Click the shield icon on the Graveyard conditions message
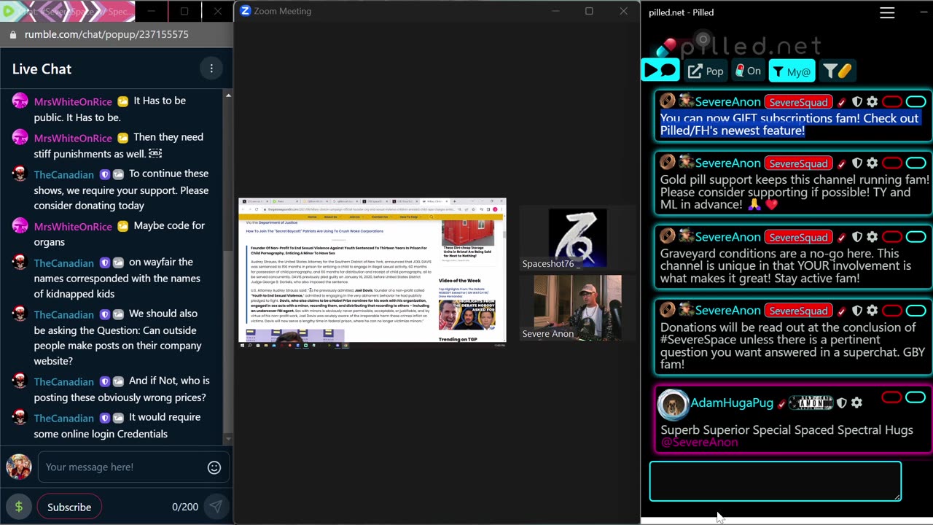933x525 pixels. click(857, 237)
